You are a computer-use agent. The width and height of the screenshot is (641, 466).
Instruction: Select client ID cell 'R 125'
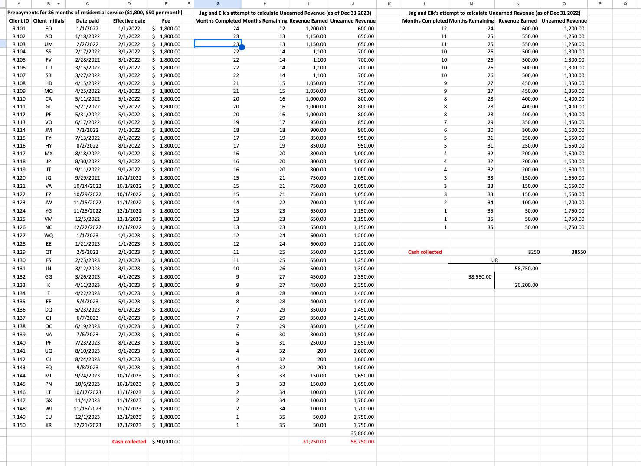point(19,219)
